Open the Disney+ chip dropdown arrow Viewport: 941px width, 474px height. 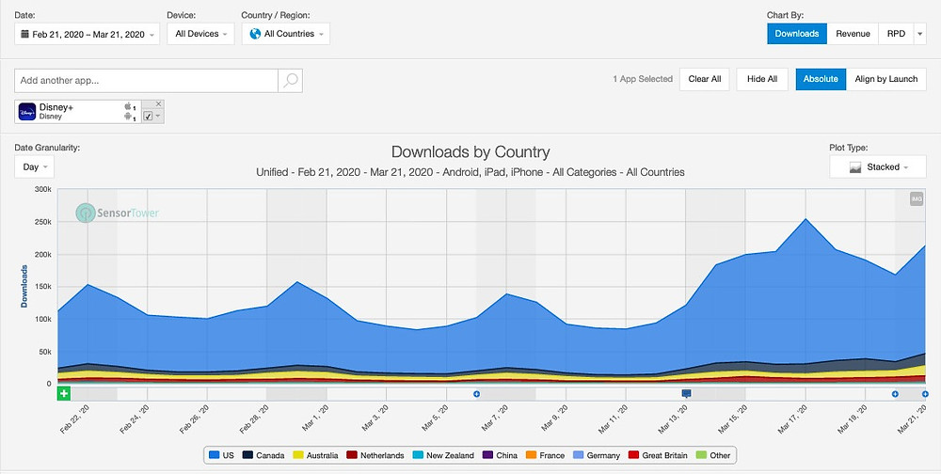(158, 117)
